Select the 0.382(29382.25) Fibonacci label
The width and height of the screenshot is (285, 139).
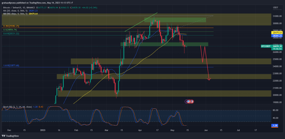(x=11, y=26)
